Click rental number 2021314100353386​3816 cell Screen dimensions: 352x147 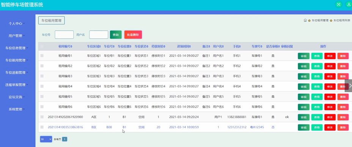(x=65, y=127)
